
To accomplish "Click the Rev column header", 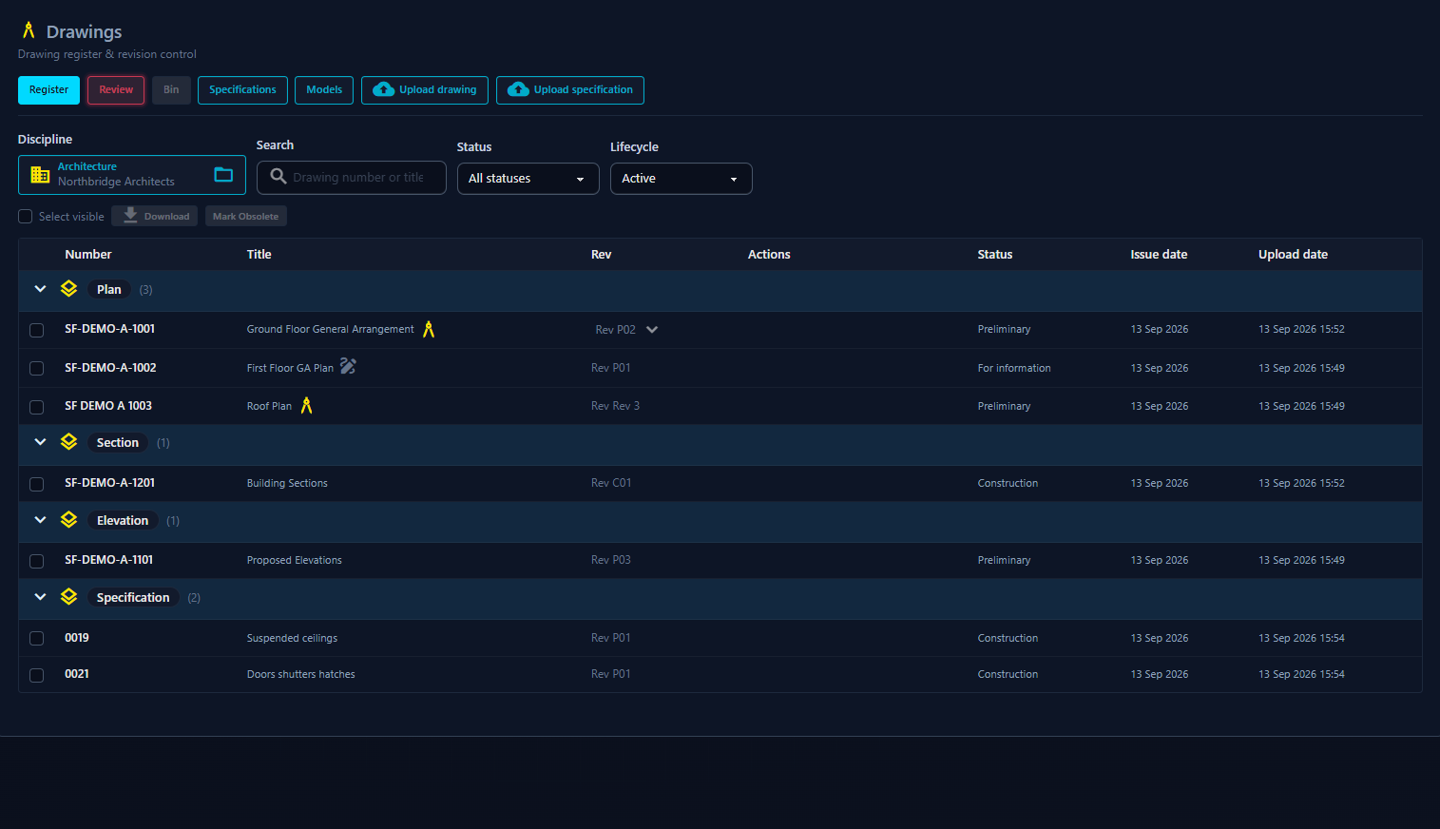I will click(602, 255).
